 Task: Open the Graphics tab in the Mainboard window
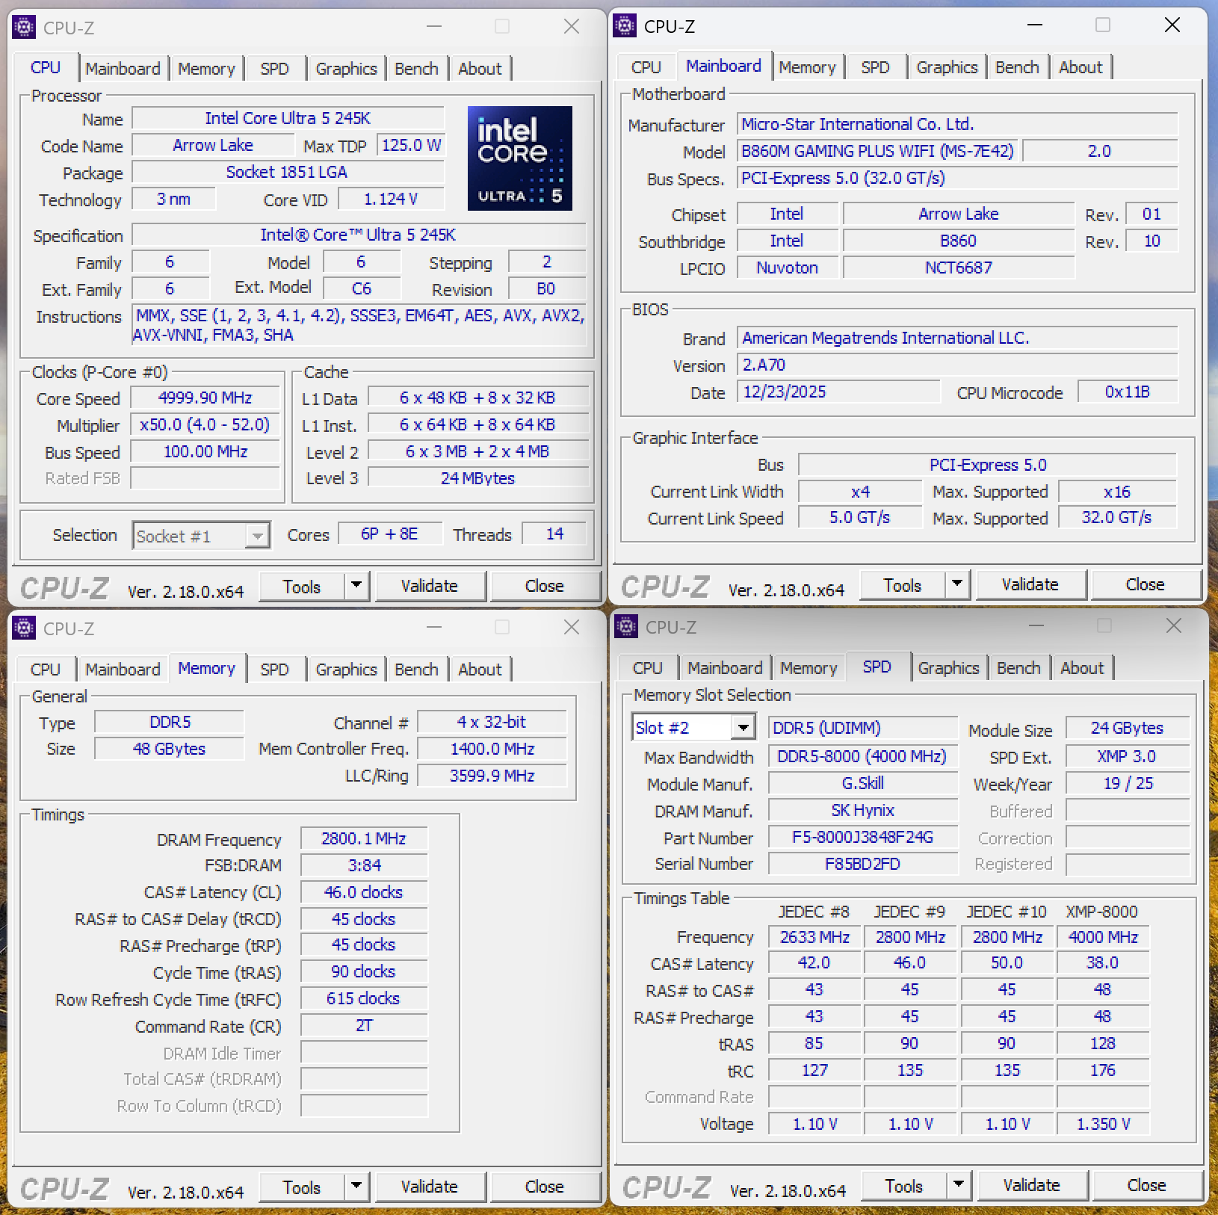coord(947,67)
